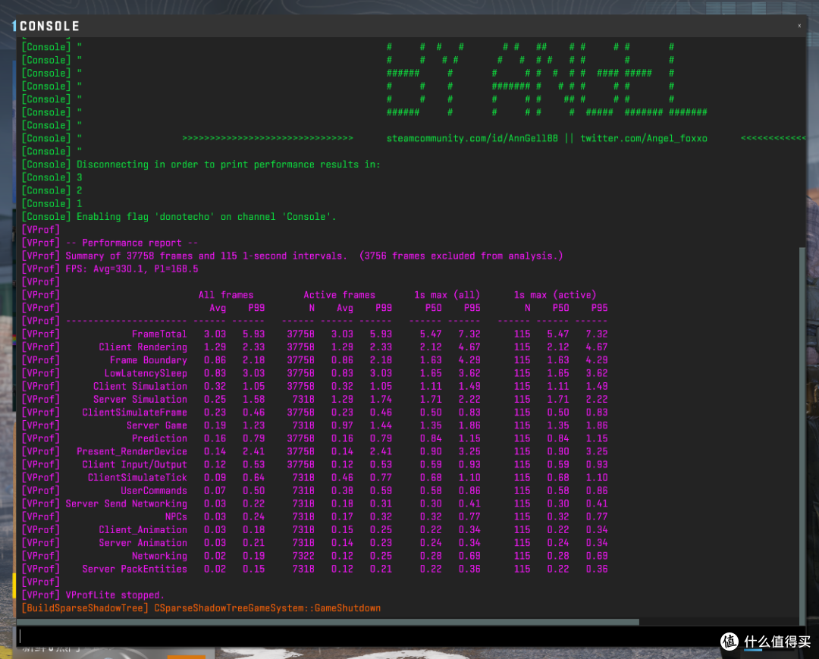This screenshot has width=819, height=659.
Task: Click the steamcommunity.com/id/AnnGell88 text
Action: click(472, 138)
